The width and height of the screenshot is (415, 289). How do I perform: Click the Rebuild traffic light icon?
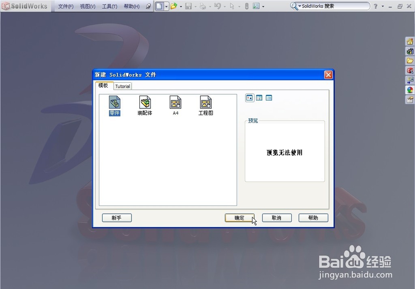point(247,6)
